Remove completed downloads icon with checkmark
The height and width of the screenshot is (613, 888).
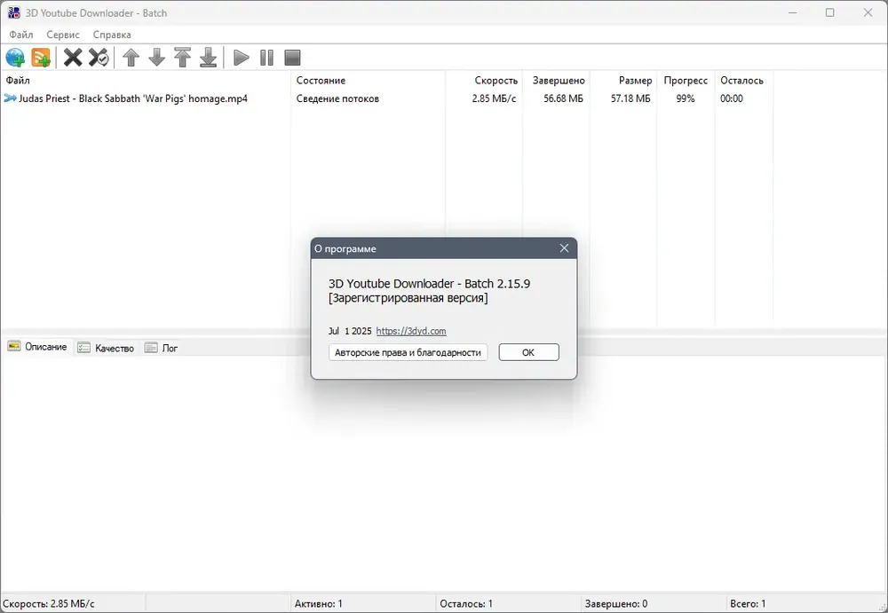99,58
